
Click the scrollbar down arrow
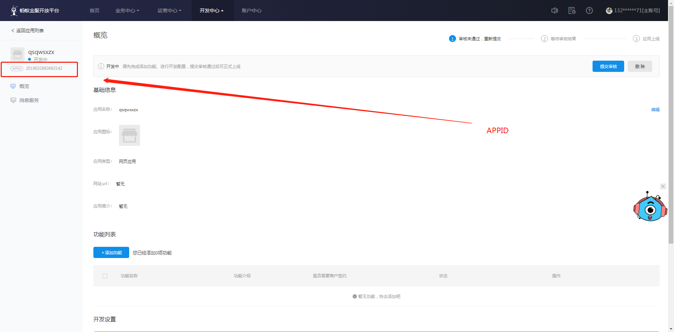[671, 329]
